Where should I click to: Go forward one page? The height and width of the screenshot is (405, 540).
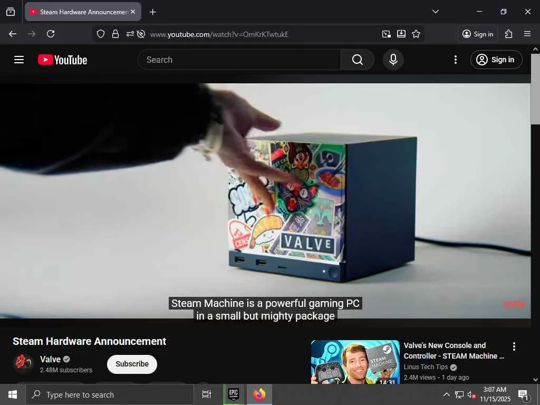pyautogui.click(x=32, y=34)
